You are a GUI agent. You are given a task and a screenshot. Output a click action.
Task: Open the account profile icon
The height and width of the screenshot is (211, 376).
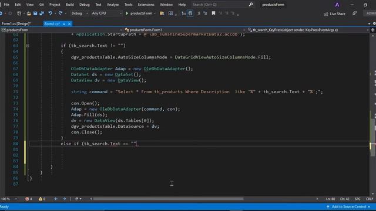click(x=337, y=5)
